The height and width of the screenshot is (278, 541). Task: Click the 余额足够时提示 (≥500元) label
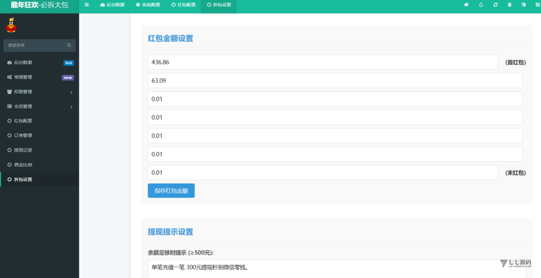(x=181, y=253)
